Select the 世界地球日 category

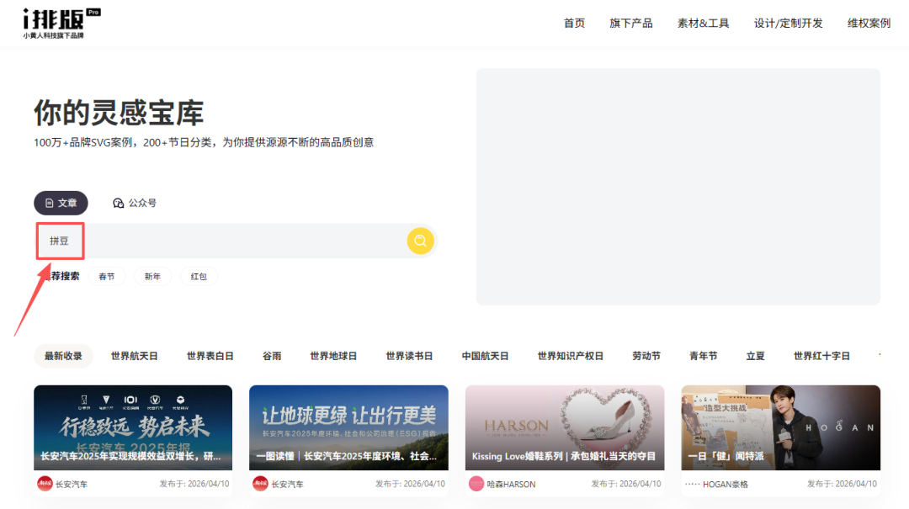click(333, 356)
